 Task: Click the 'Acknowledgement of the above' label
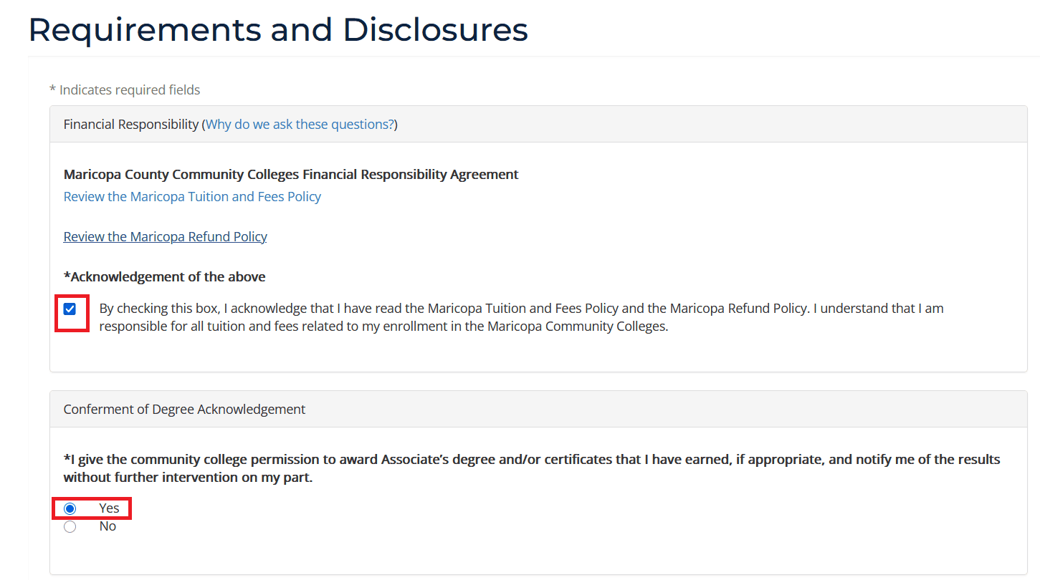click(168, 277)
